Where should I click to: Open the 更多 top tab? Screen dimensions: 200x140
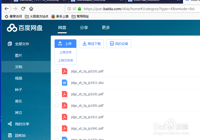tap(106, 28)
